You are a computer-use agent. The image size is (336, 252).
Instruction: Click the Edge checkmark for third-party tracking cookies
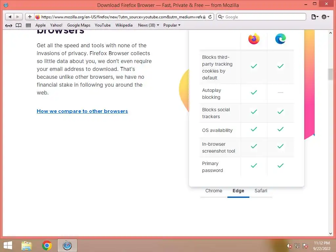281,66
